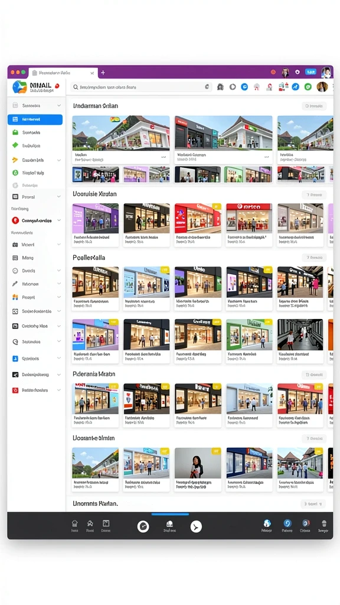This screenshot has width=340, height=605.
Task: Select the blue highlighted sidebar item
Action: (35, 119)
